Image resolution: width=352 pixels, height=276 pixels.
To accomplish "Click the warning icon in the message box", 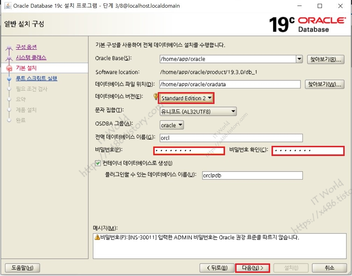I will (97, 237).
